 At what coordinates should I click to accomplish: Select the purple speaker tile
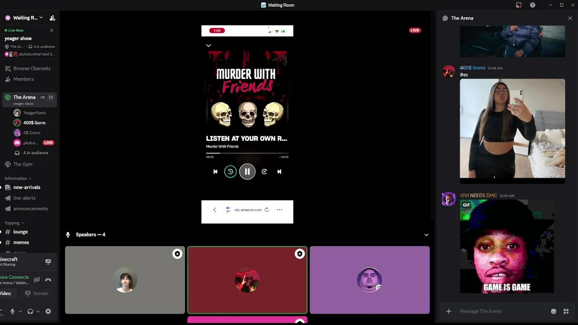click(x=370, y=280)
